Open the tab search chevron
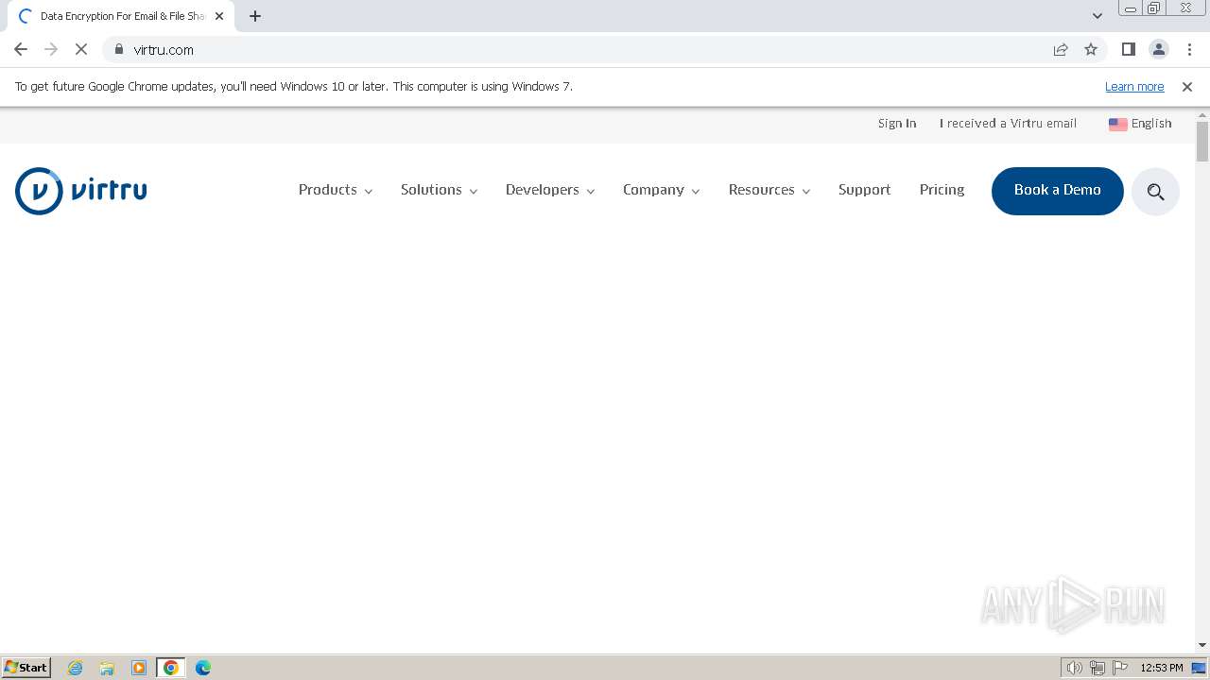 point(1098,16)
